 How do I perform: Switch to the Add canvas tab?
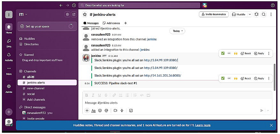111,23
